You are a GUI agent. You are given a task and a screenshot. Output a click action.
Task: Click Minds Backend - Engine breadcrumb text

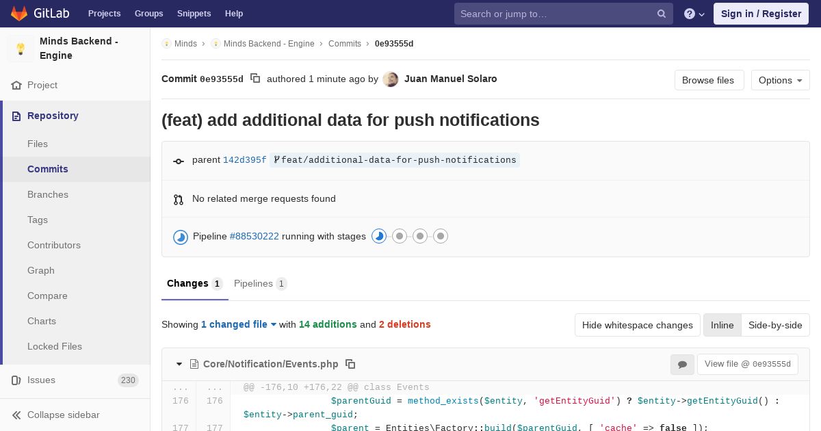pyautogui.click(x=269, y=44)
